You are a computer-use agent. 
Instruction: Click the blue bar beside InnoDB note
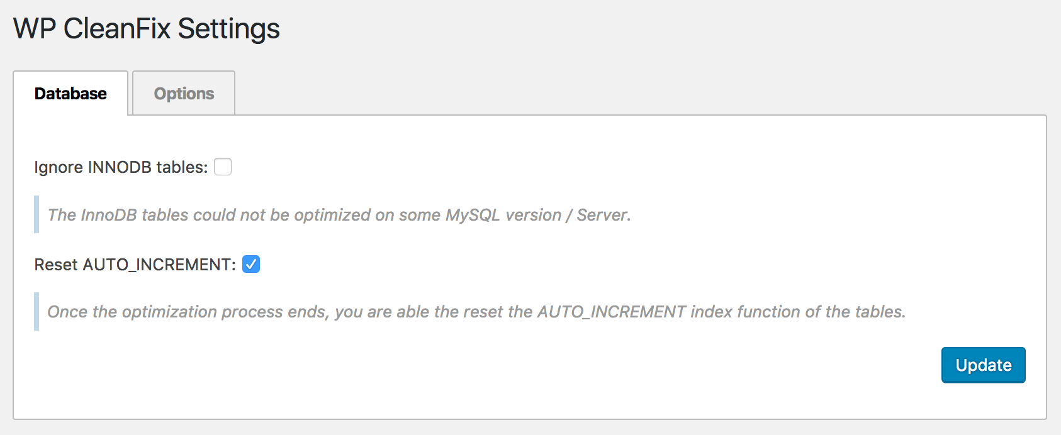click(36, 214)
